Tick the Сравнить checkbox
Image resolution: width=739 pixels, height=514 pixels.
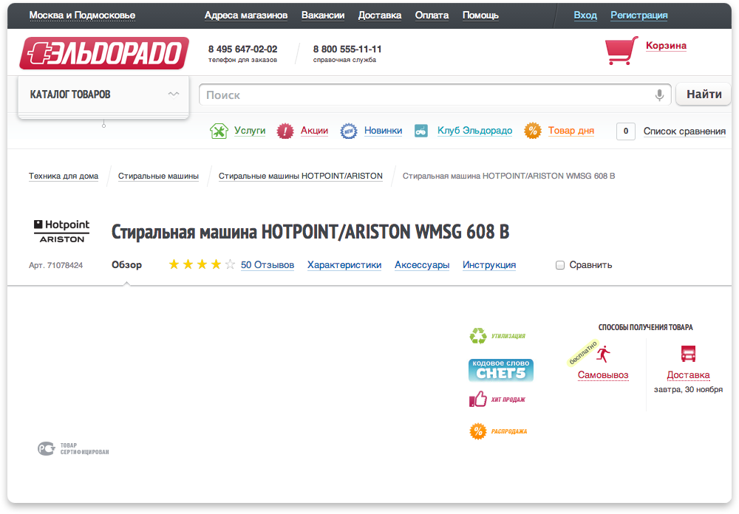click(560, 265)
